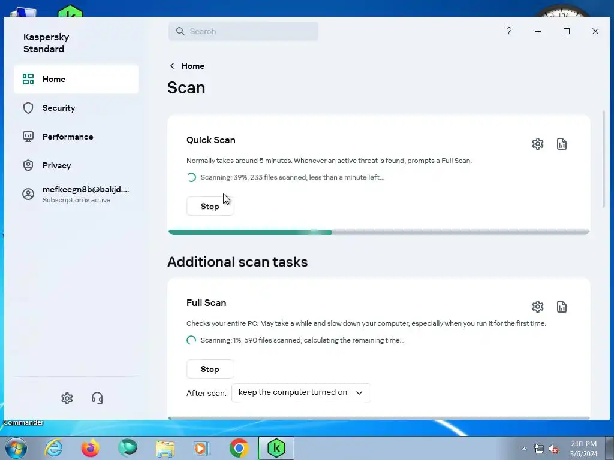Click the Quick Scan scanning status text
The image size is (614, 460).
293,177
